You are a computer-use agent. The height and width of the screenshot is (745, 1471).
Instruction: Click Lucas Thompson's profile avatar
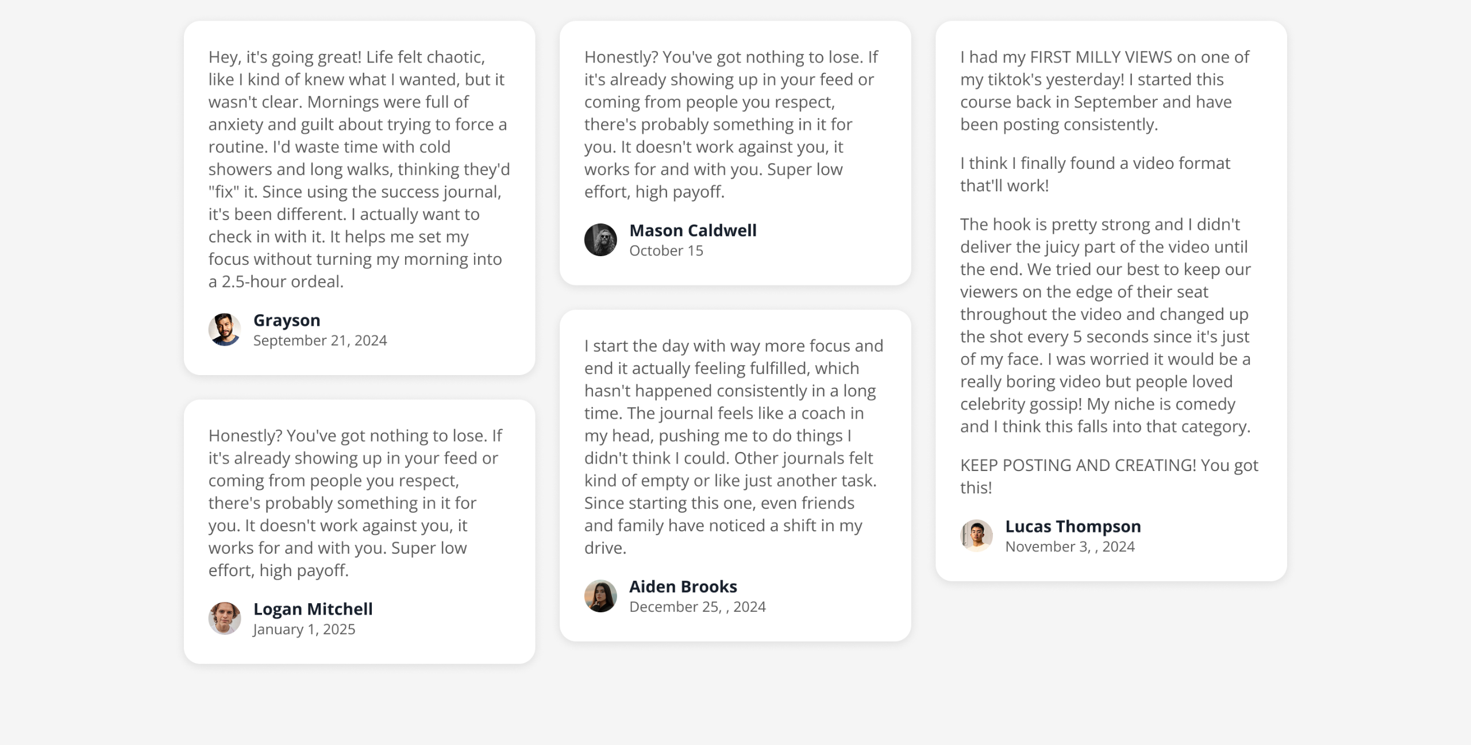[x=976, y=535]
